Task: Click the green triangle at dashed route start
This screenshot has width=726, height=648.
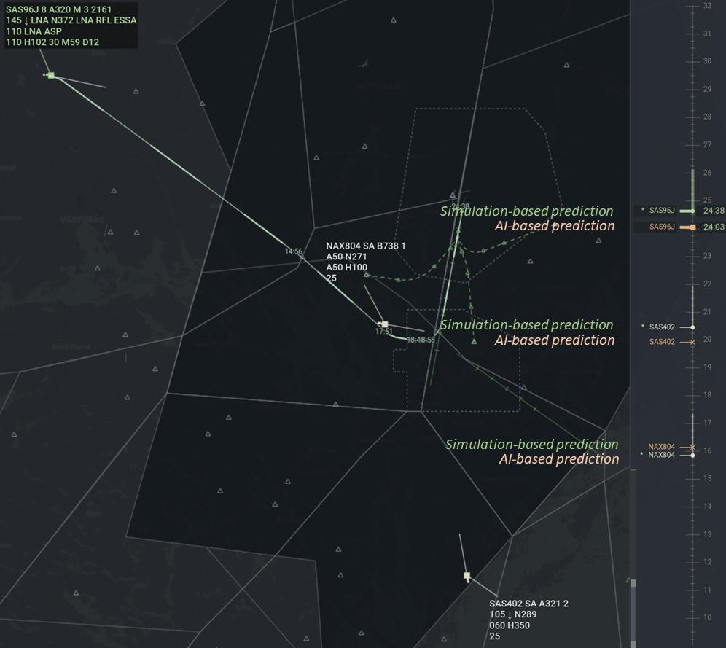Action: (367, 275)
